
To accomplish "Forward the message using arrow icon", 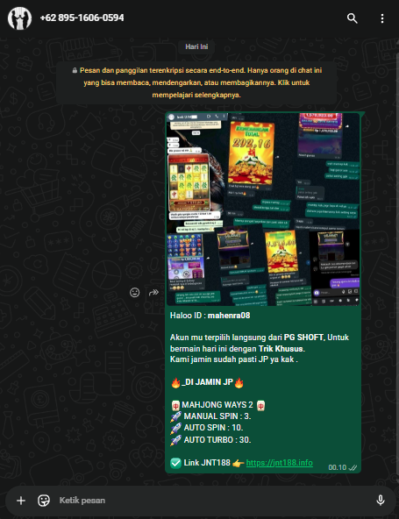I will tap(153, 292).
